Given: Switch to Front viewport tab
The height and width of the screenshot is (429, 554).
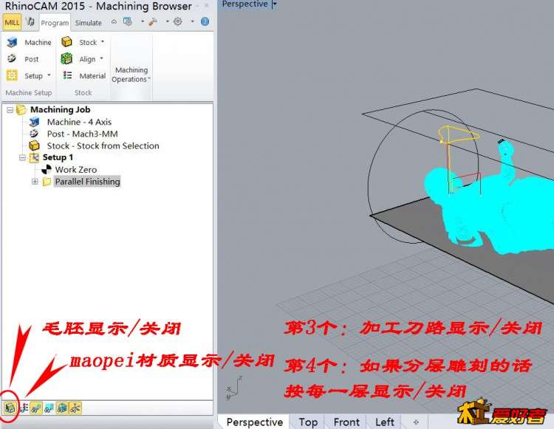Looking at the screenshot, I should tap(346, 422).
